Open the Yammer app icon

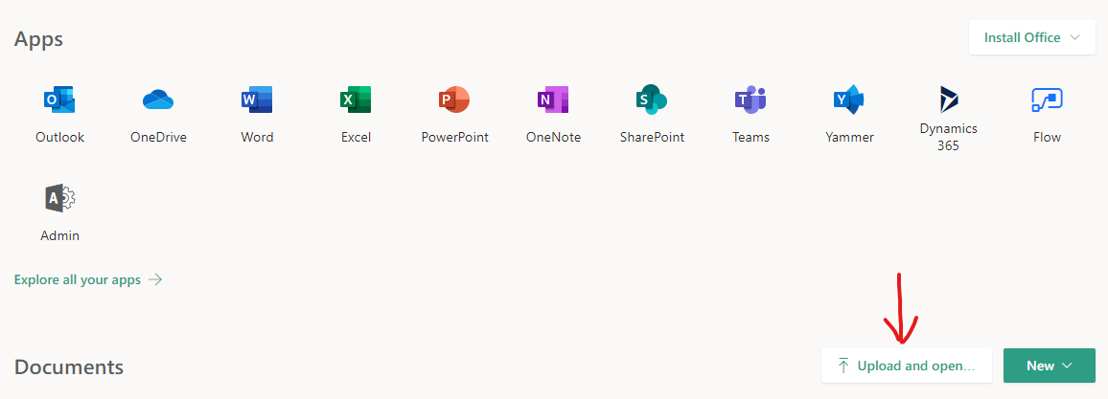[x=849, y=100]
